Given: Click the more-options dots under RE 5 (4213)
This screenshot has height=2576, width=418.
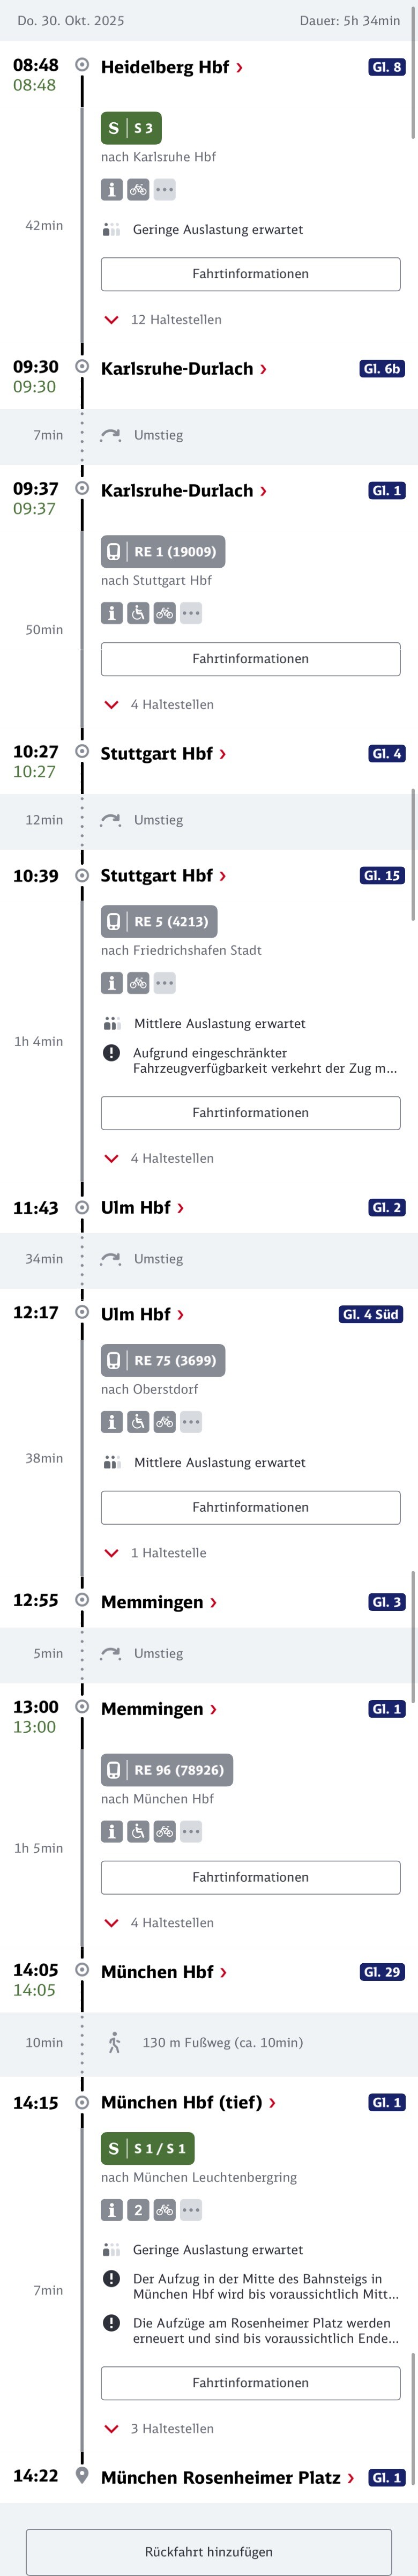Looking at the screenshot, I should pyautogui.click(x=164, y=983).
